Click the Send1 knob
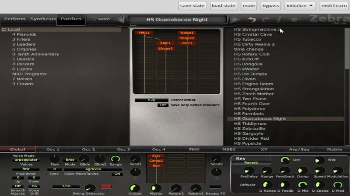 [135, 159]
